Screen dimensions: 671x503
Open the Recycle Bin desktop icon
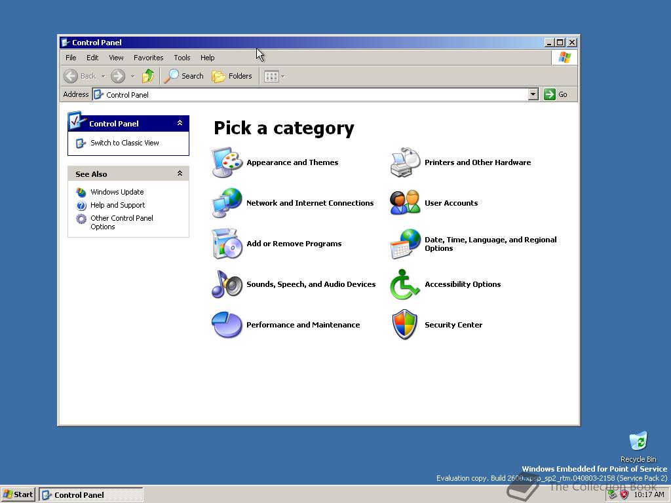coord(638,441)
